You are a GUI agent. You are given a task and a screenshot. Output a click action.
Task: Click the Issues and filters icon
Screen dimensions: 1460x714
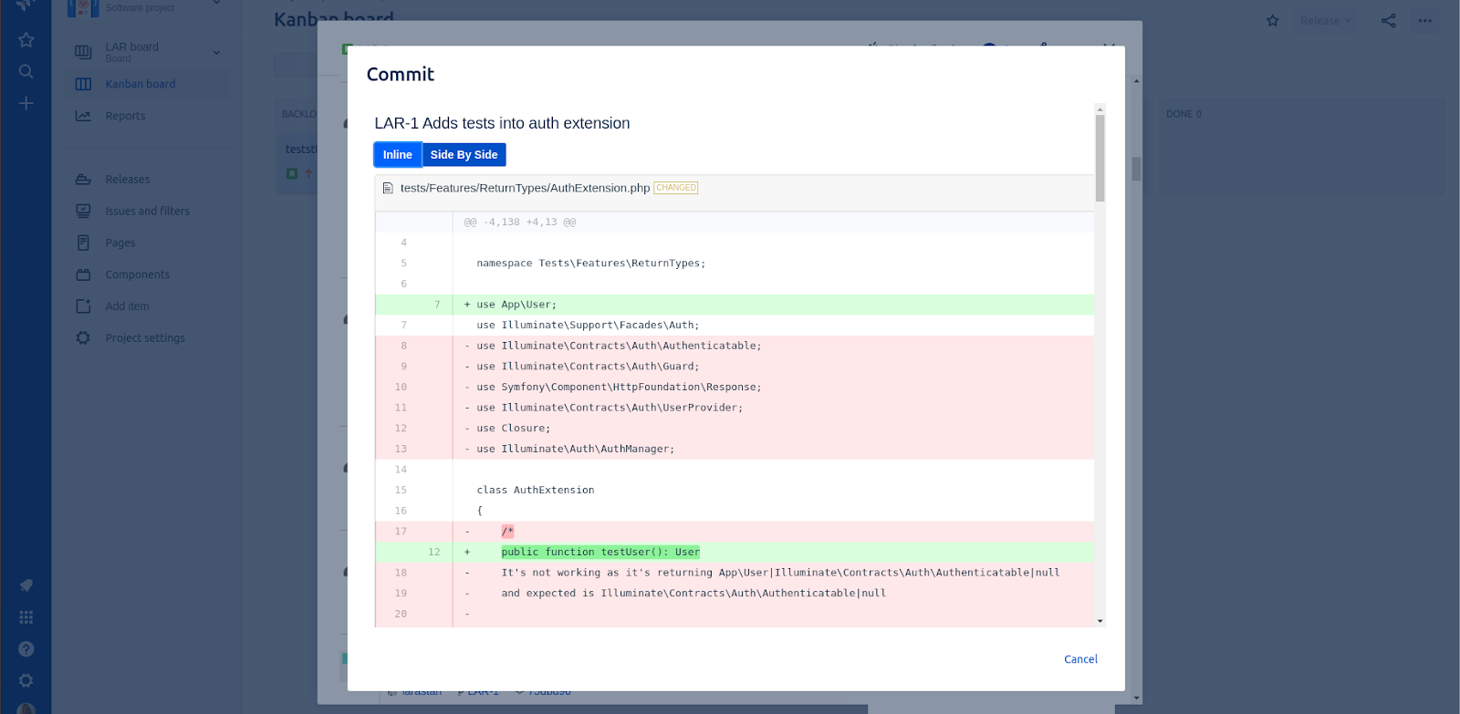[x=83, y=211]
